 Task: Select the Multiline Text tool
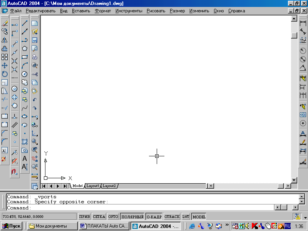click(x=25, y=159)
